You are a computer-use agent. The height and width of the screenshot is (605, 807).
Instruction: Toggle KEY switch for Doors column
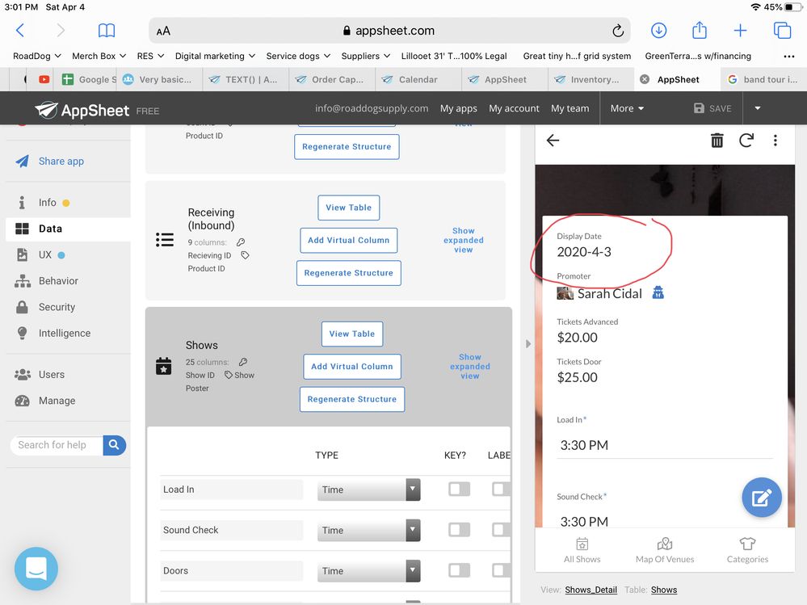click(459, 570)
